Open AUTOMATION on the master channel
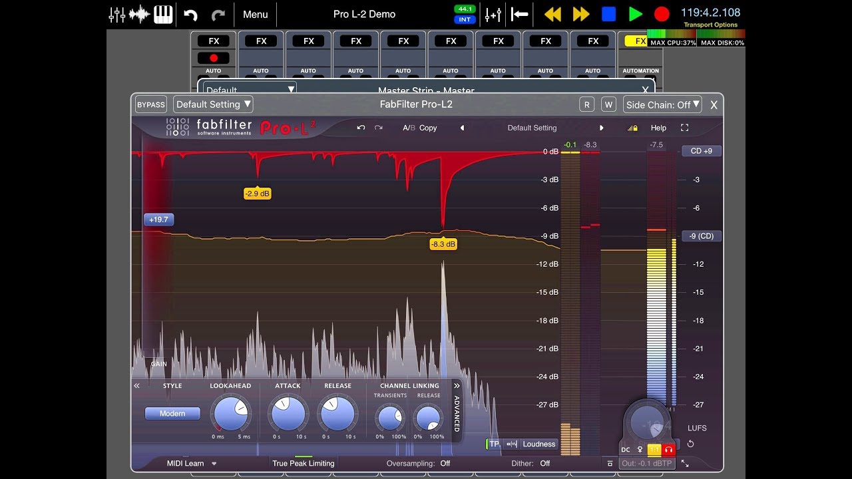Screen dimensions: 852x479 (x=640, y=71)
